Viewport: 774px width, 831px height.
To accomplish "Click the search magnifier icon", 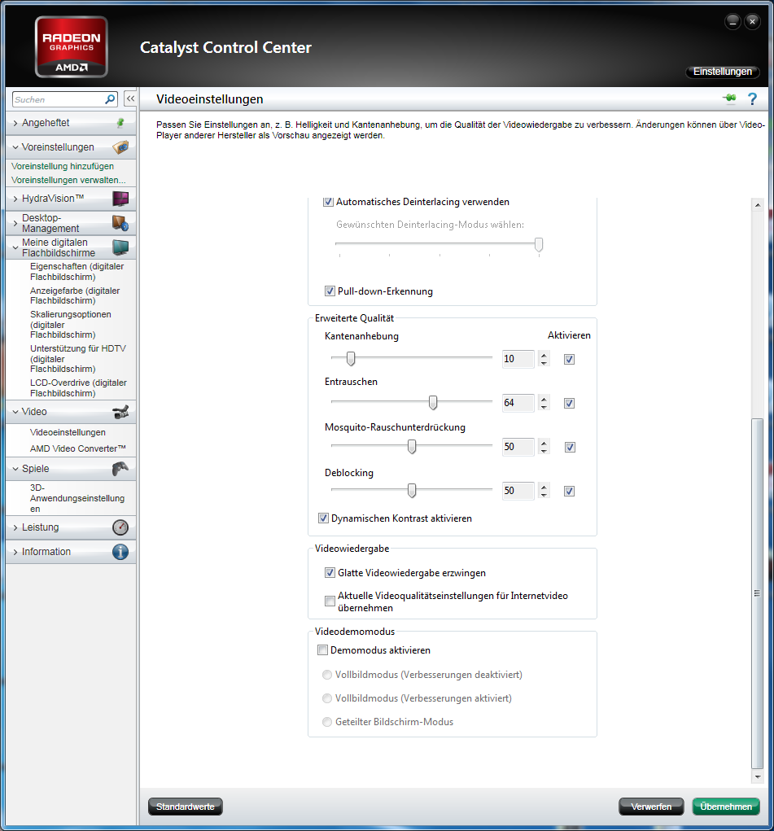I will (111, 99).
